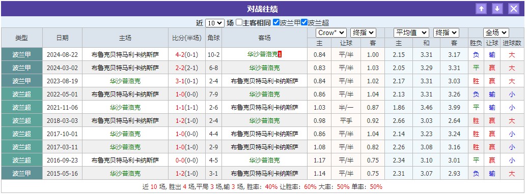The image size is (527, 194).
Task: Click the 负 result in 2024-08-22 row
Action: [x=476, y=55]
